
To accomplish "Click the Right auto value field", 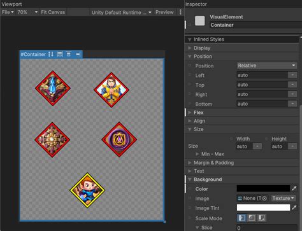I will click(262, 94).
